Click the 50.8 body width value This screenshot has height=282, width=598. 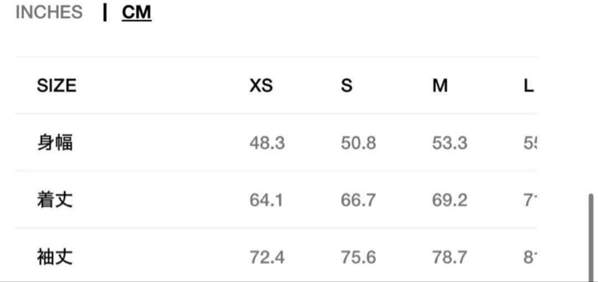point(358,143)
